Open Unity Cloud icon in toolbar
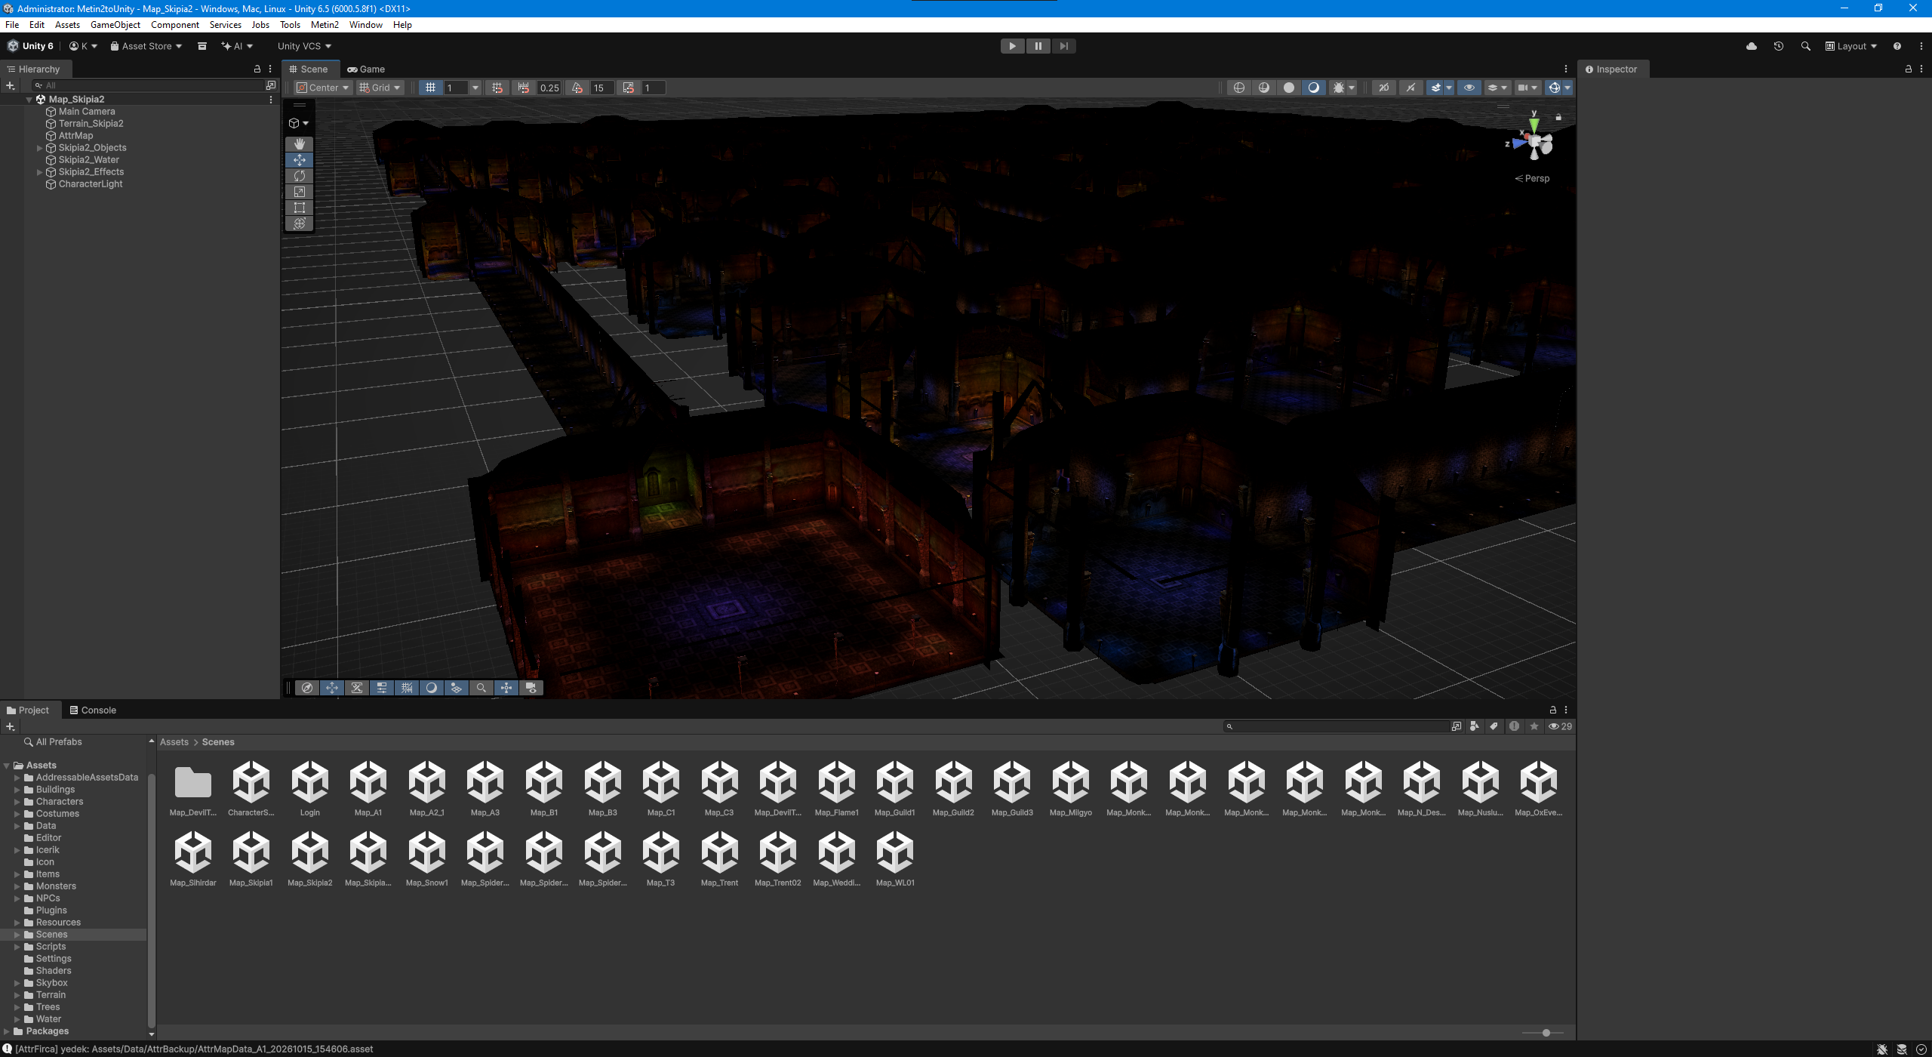The image size is (1932, 1057). 1752,46
